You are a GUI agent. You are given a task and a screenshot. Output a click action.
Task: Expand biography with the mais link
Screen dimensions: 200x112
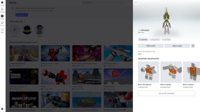[x=139, y=54]
